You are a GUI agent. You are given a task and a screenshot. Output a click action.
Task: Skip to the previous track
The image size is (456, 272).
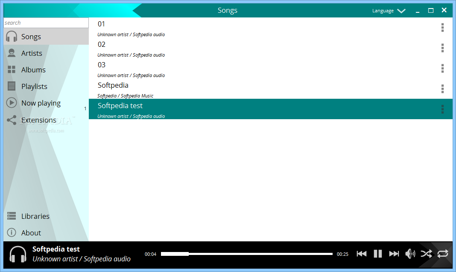(x=362, y=254)
